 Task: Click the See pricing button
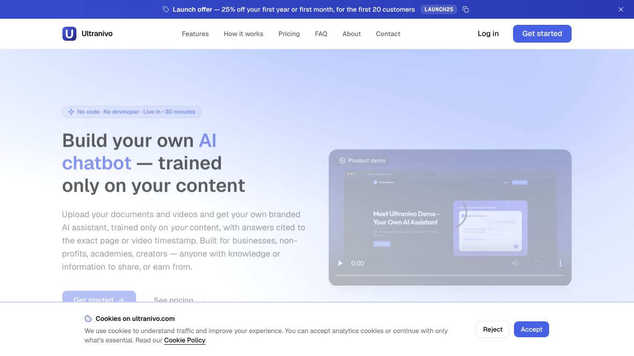[174, 297]
